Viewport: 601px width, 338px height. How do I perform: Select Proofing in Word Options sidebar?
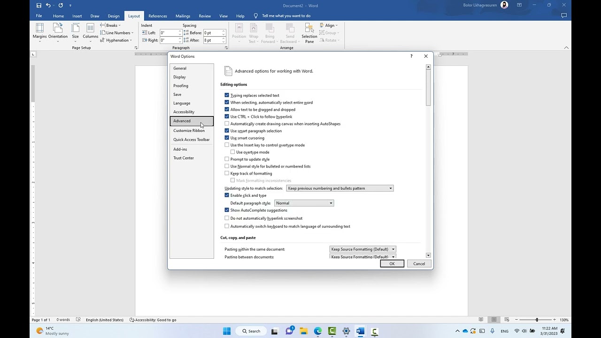point(192,86)
